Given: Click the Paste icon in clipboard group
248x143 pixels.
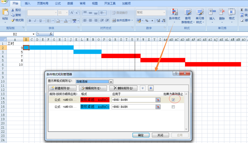Looking at the screenshot, I should click(x=5, y=12).
